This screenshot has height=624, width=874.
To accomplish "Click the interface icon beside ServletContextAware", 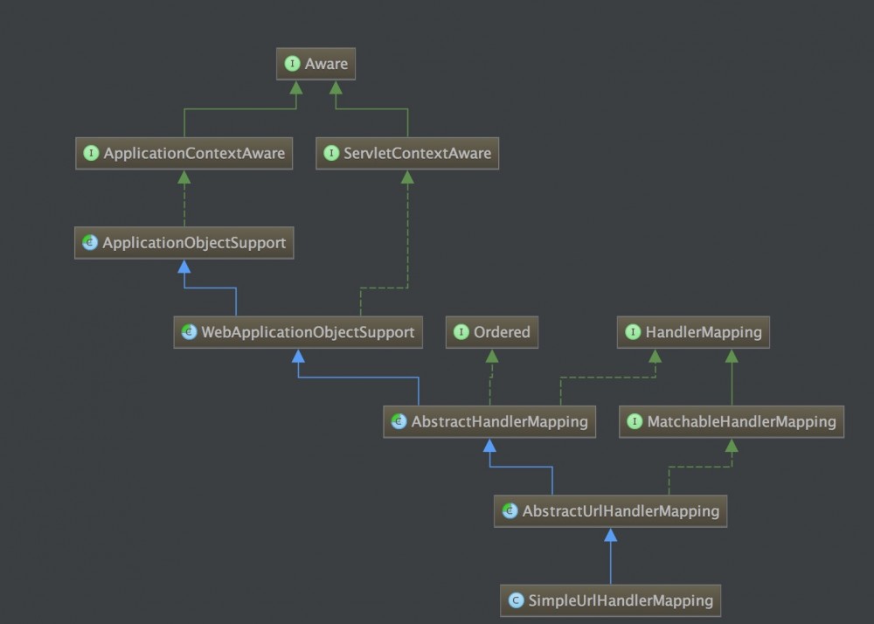I will tap(330, 153).
